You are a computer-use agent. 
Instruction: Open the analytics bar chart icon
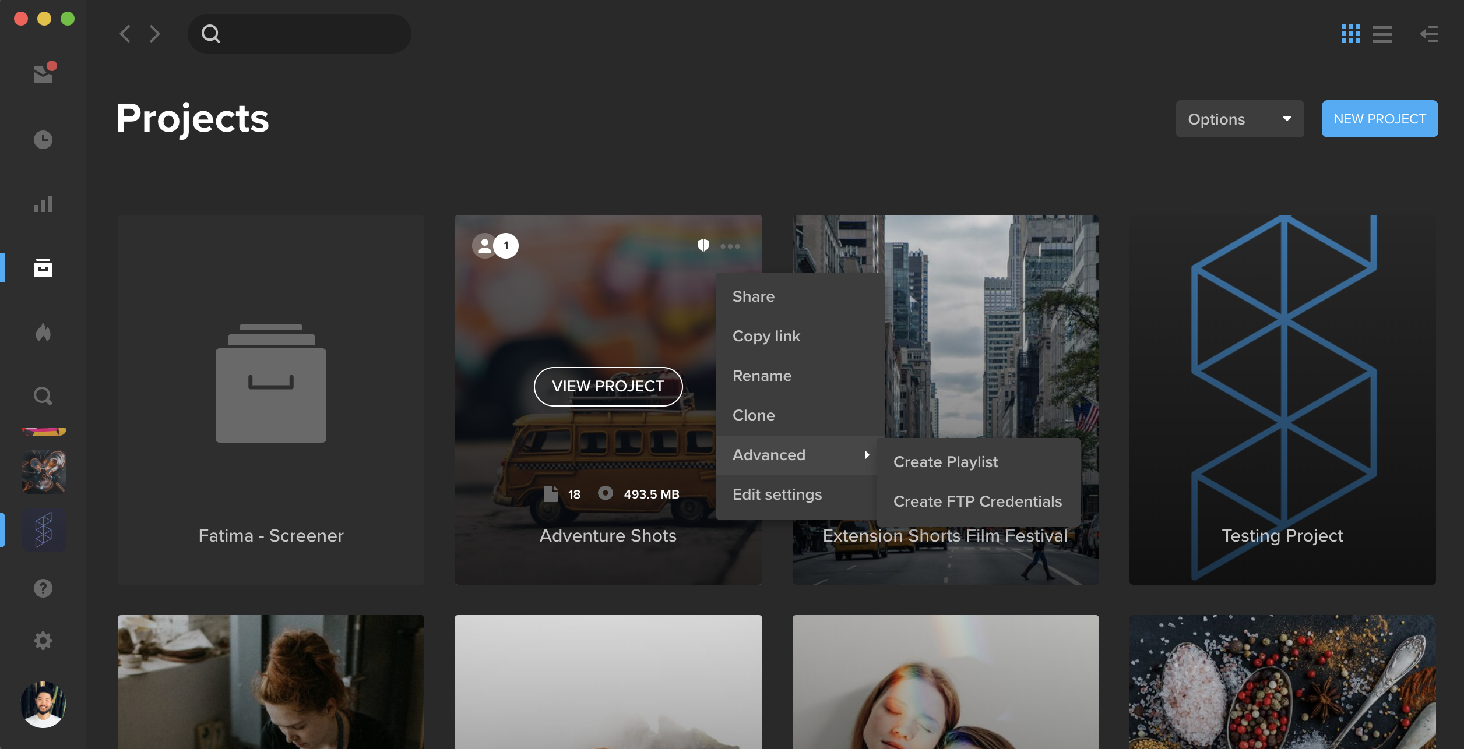[x=43, y=204]
